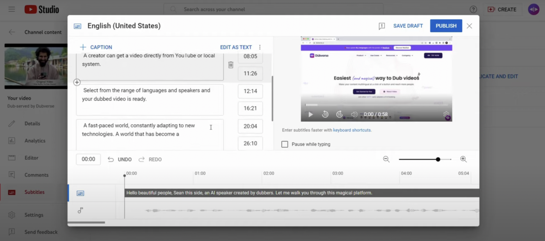The width and height of the screenshot is (545, 241).
Task: Zoom in the timeline with magnifier icon
Action: (463, 159)
